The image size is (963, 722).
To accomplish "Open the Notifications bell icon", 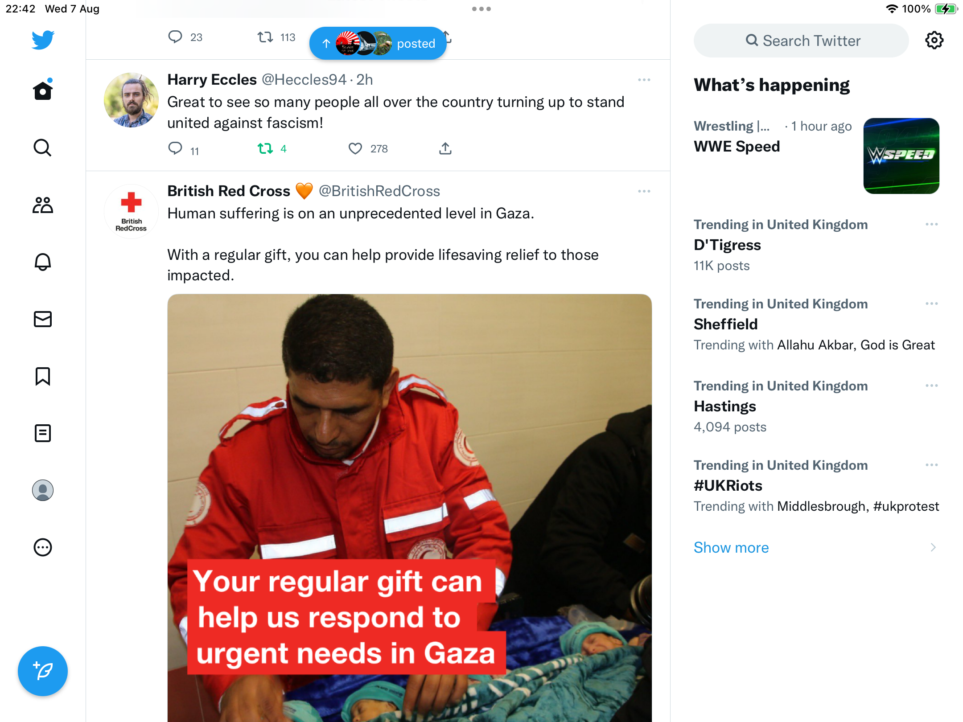I will pos(43,262).
